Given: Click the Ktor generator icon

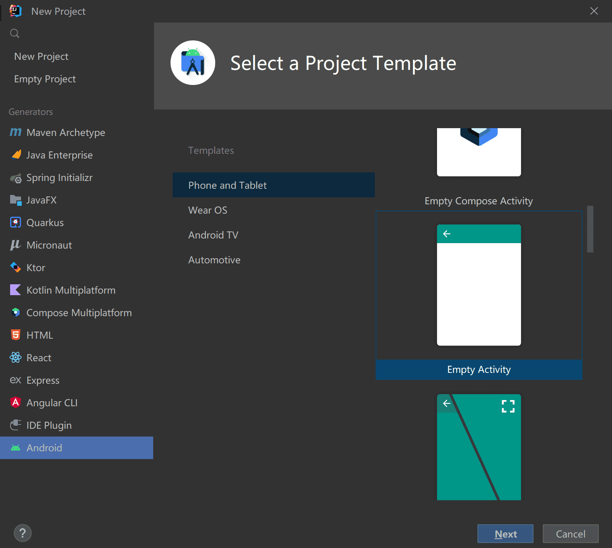Looking at the screenshot, I should [16, 268].
